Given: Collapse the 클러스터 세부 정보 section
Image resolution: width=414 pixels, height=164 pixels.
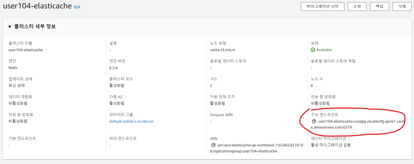Looking at the screenshot, I should (10, 27).
